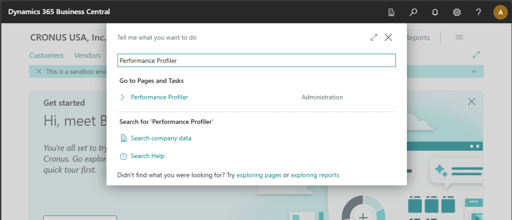Click the Help question mark icon
The width and height of the screenshot is (512, 220).
point(478,12)
